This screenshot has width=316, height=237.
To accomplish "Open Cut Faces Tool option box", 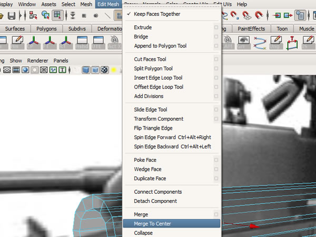I will 216,59.
